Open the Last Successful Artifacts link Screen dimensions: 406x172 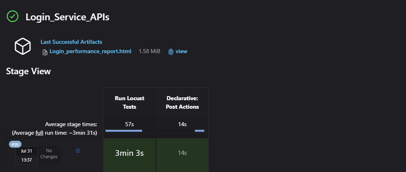click(x=71, y=42)
